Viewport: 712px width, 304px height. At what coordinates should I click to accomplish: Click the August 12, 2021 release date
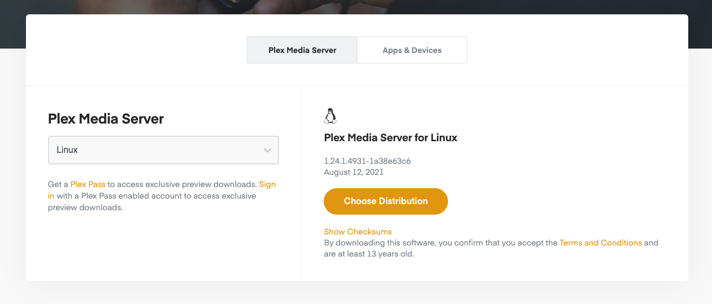coord(354,172)
